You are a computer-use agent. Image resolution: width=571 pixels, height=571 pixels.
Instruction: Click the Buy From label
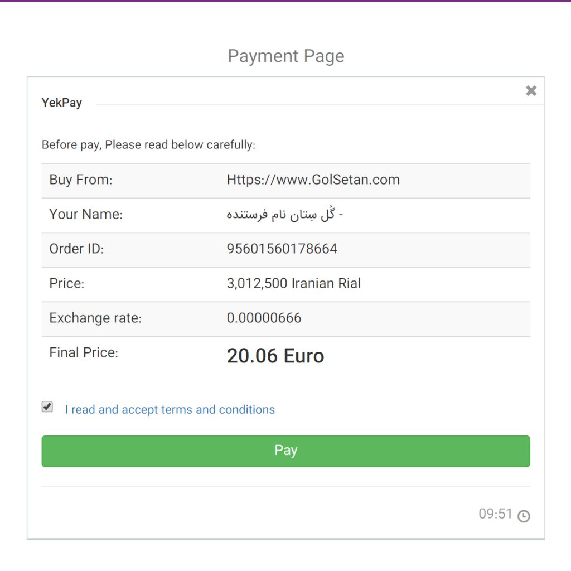point(81,180)
